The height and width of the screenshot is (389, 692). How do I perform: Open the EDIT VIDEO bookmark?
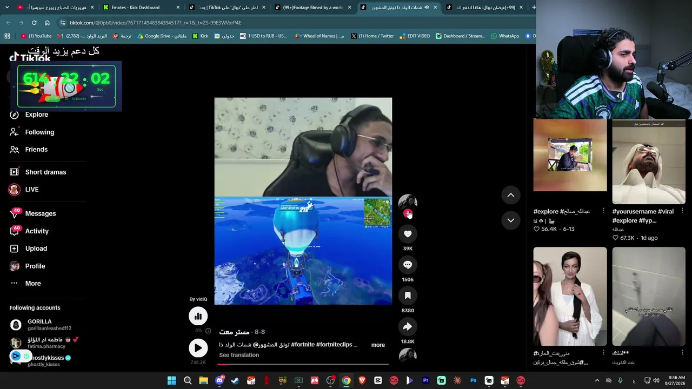click(x=415, y=36)
